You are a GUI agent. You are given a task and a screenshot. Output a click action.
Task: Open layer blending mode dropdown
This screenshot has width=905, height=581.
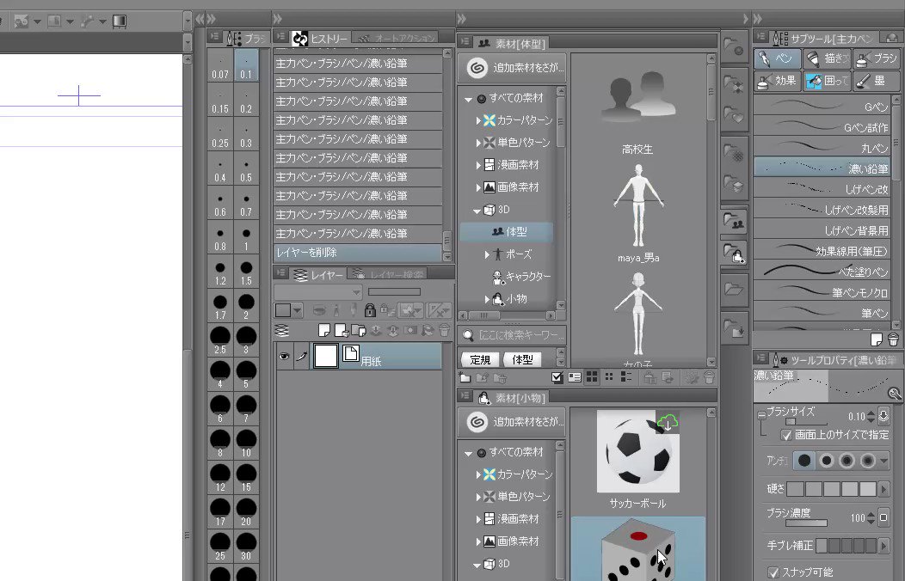click(318, 292)
